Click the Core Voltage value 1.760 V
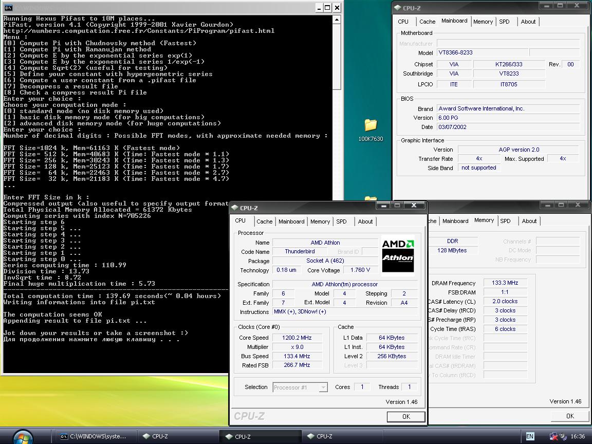 (x=360, y=270)
